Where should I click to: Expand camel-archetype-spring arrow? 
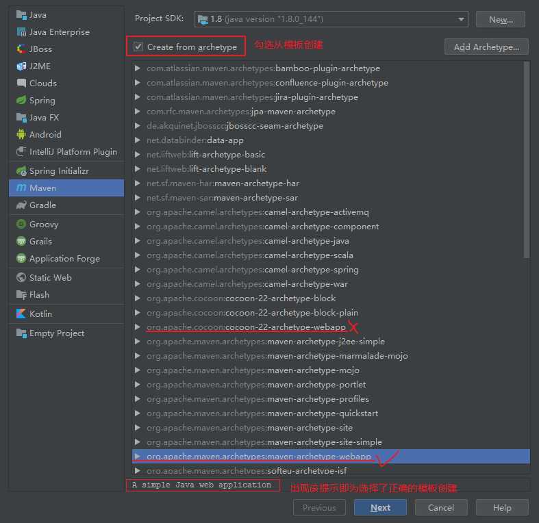coord(137,270)
